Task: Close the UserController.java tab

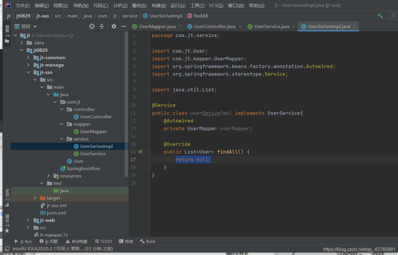Action: pos(240,27)
